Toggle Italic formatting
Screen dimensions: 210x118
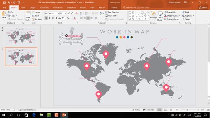click(x=50, y=18)
